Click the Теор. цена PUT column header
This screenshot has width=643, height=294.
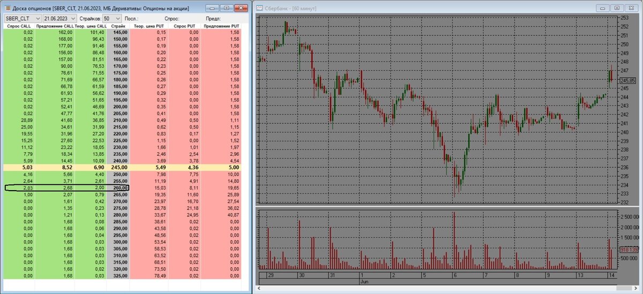(148, 26)
